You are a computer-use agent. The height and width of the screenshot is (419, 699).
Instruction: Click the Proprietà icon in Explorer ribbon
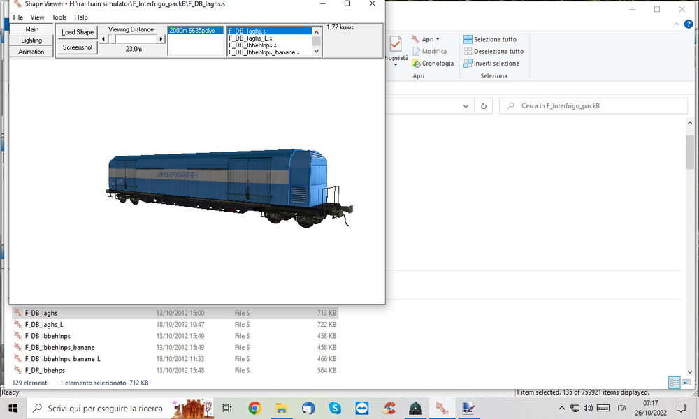tap(396, 44)
